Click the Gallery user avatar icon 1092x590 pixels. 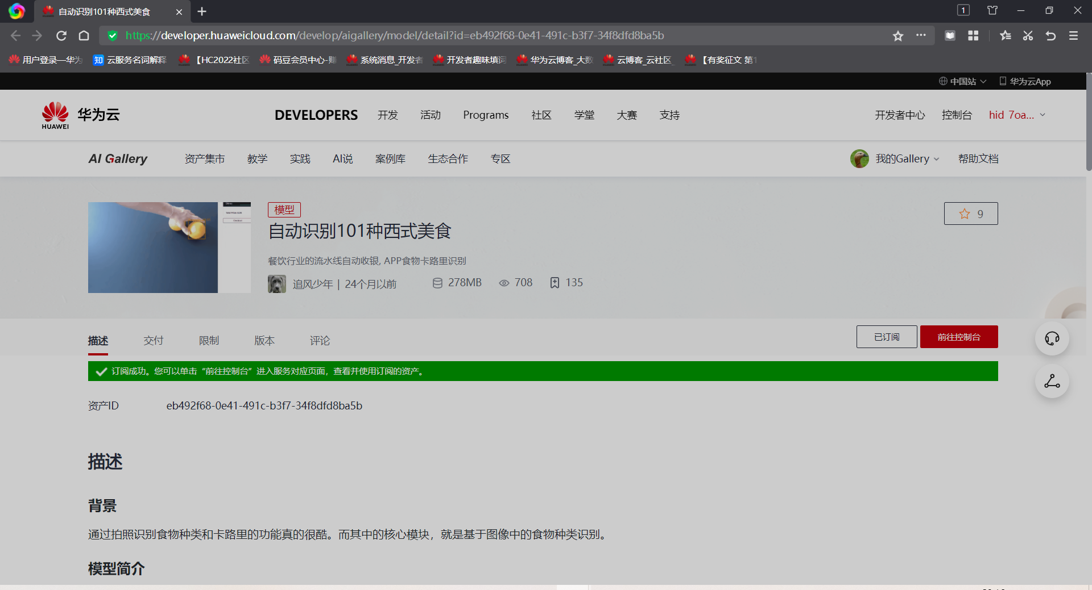[x=859, y=159]
